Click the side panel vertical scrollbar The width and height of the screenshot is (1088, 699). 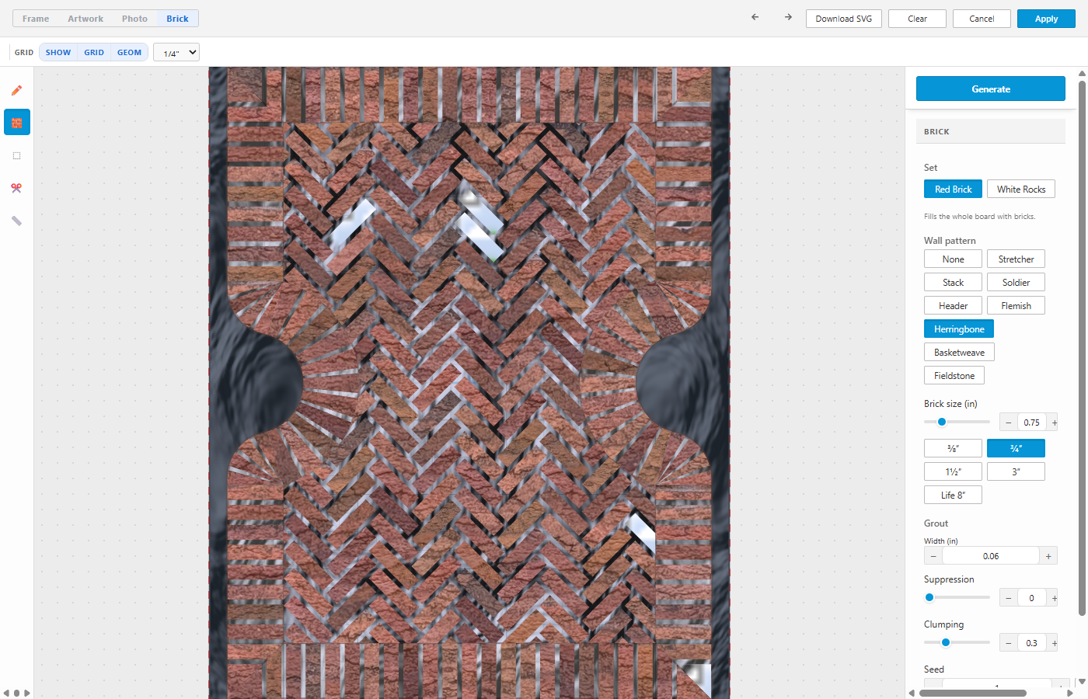[x=1082, y=349]
